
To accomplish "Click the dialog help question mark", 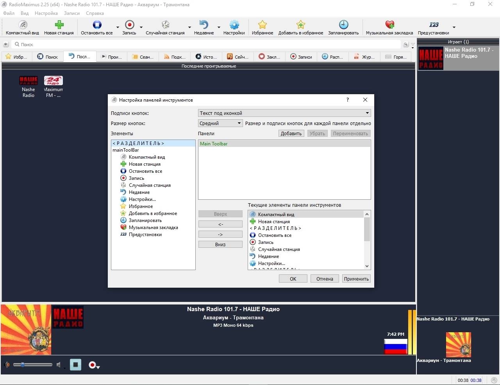I will (x=348, y=100).
